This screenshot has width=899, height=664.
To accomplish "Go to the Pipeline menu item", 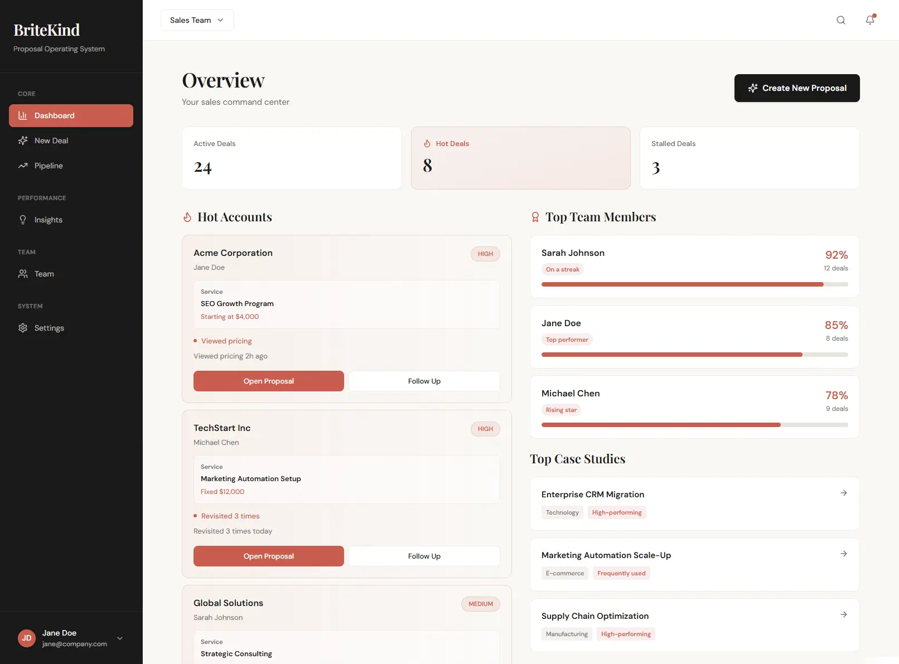I will [49, 166].
